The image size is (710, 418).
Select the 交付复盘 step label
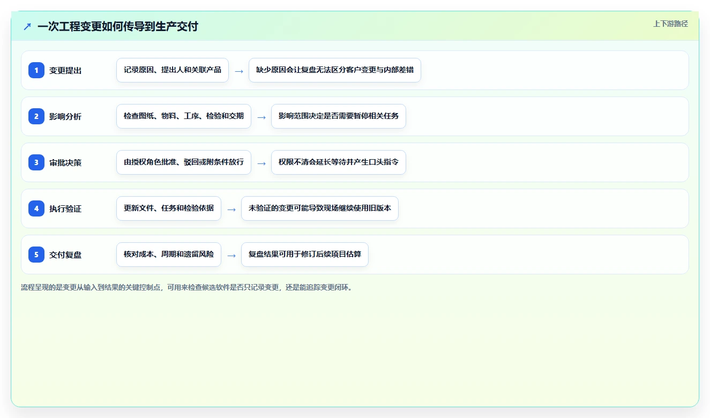point(65,255)
